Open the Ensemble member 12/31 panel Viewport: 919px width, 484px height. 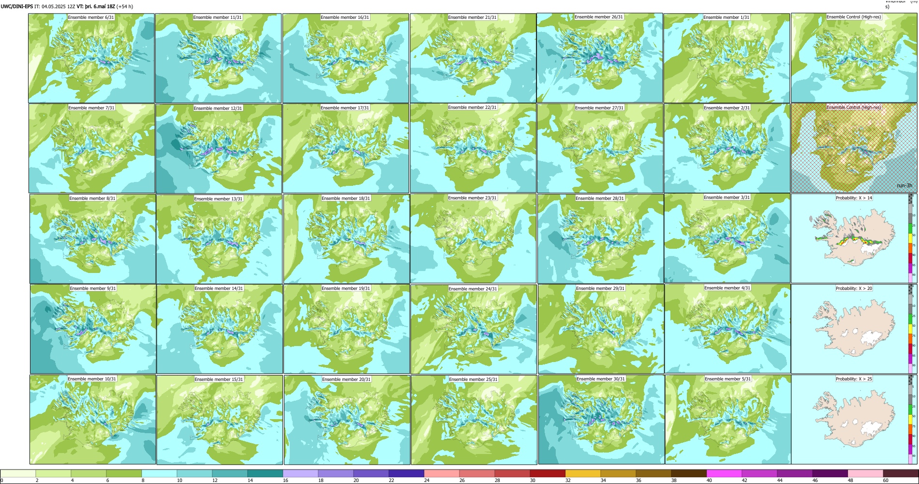[219, 149]
